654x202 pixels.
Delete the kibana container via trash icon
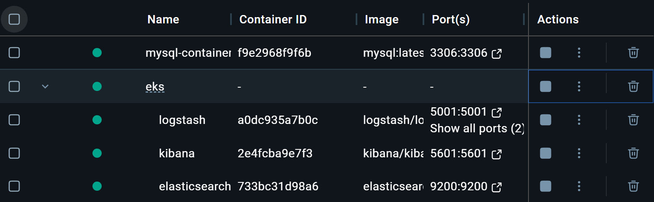click(633, 154)
